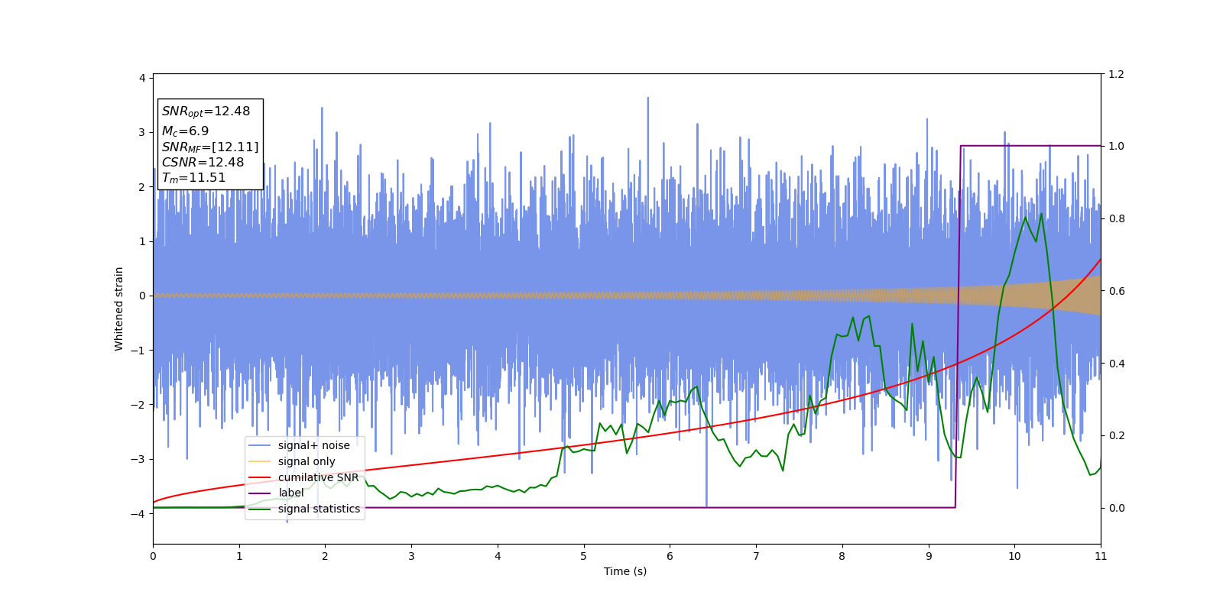This screenshot has width=1223, height=611.
Task: Click the right y-axis tick label 0.0
Action: [x=1116, y=508]
